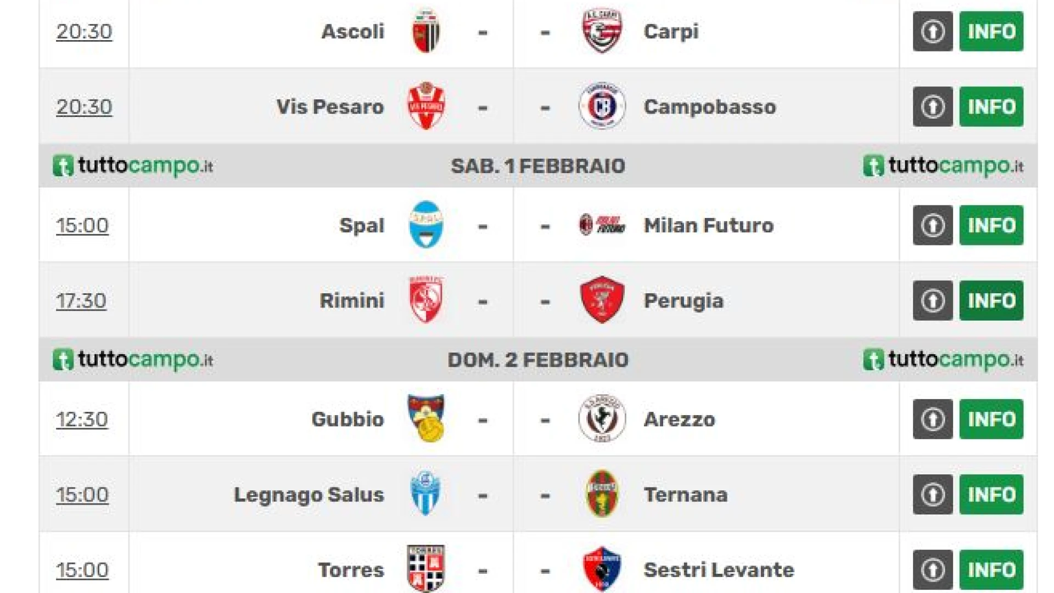Open the Gubbio crest icon
This screenshot has width=1054, height=593.
[x=426, y=418]
